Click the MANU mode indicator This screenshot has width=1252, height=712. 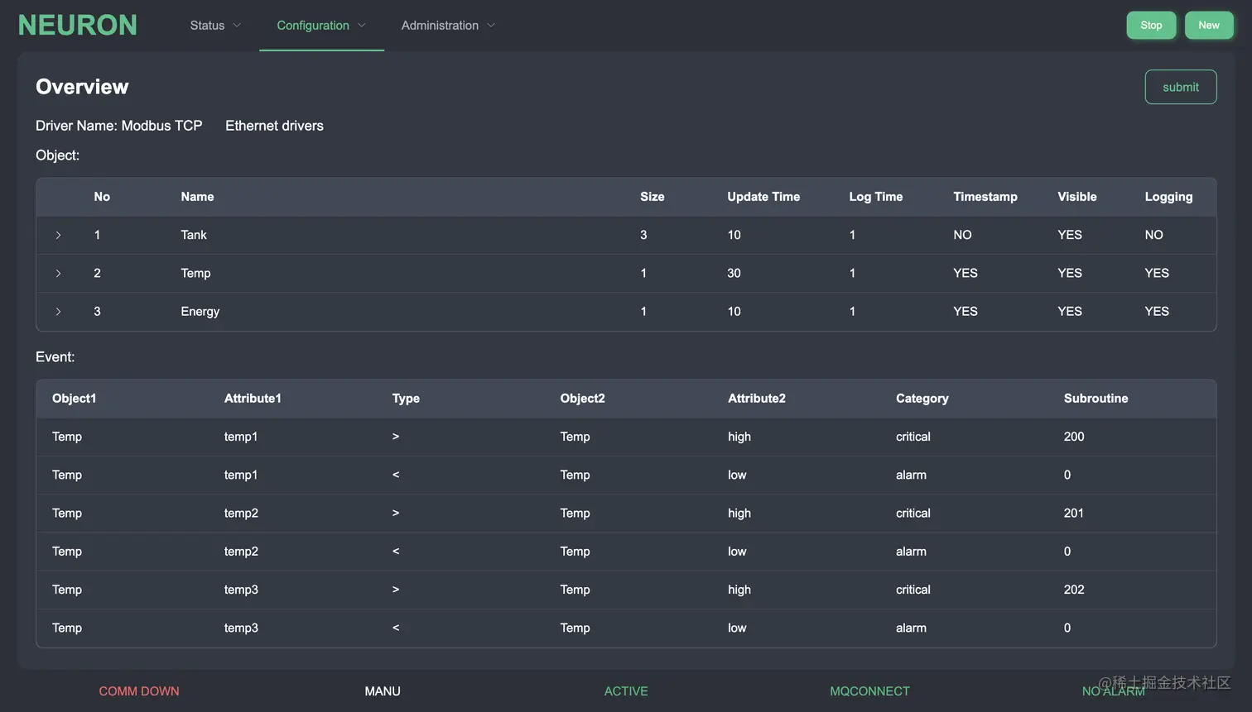383,691
